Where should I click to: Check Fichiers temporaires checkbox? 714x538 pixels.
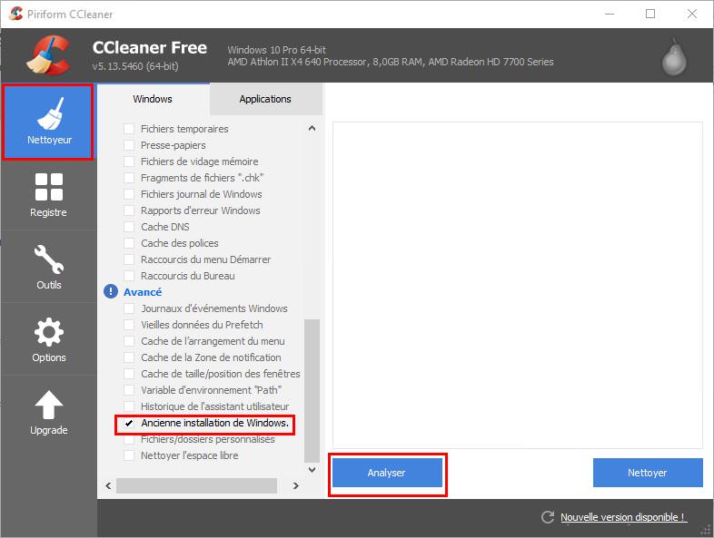(x=129, y=129)
